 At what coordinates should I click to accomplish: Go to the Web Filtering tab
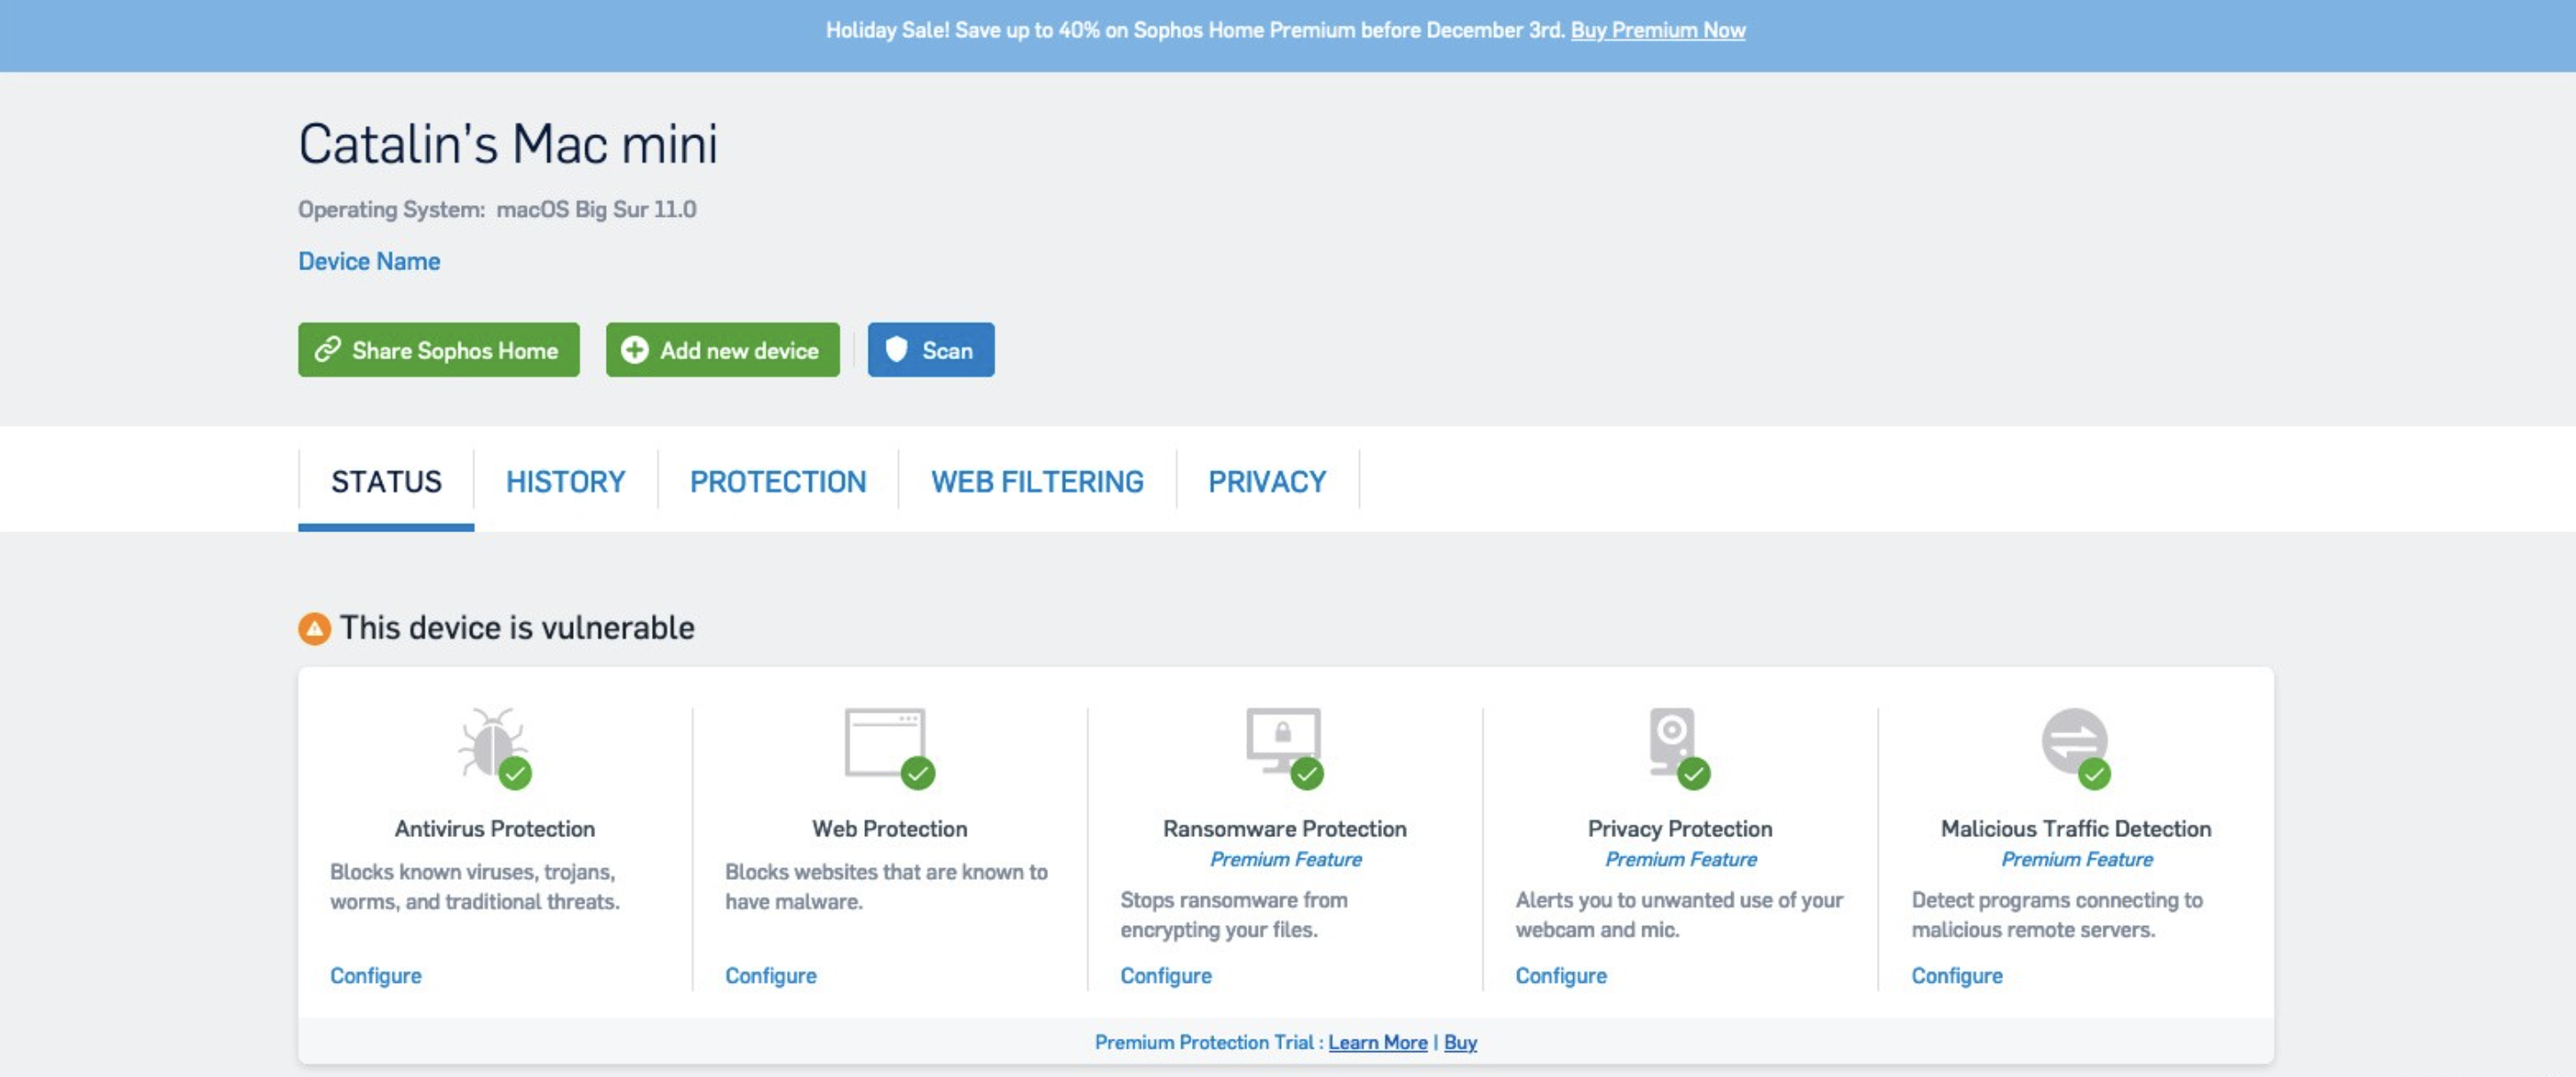click(x=1036, y=482)
